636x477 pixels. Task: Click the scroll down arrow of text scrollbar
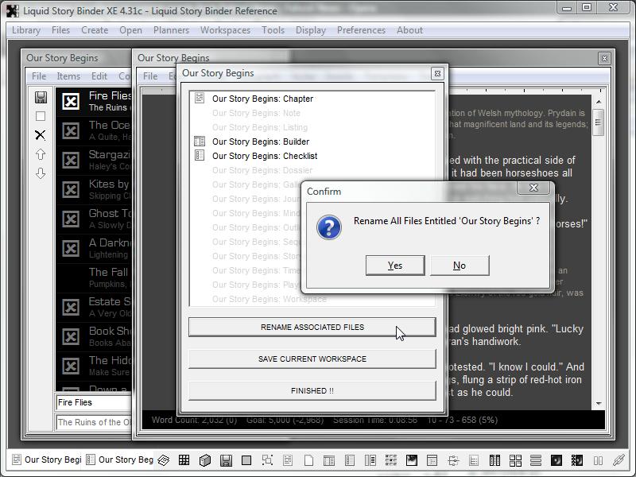(599, 404)
